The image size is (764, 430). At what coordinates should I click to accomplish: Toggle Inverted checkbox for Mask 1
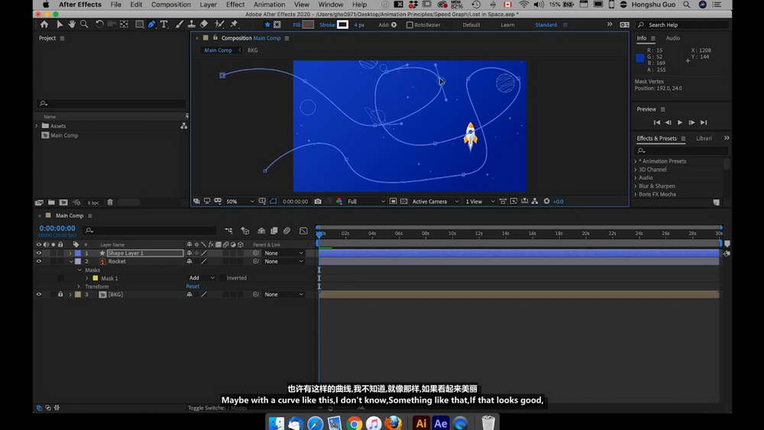point(222,278)
